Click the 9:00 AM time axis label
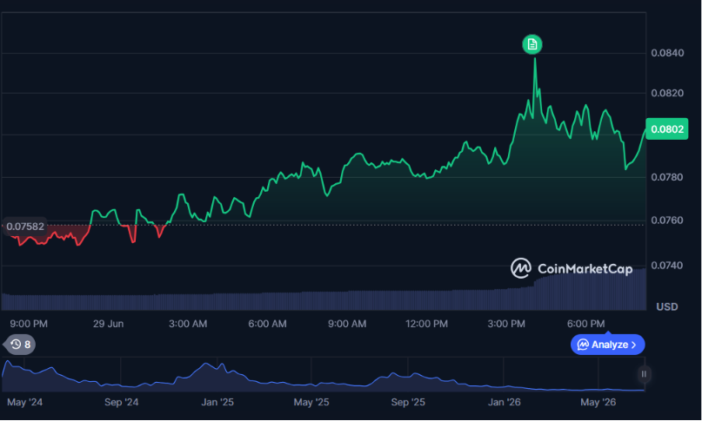 point(347,324)
